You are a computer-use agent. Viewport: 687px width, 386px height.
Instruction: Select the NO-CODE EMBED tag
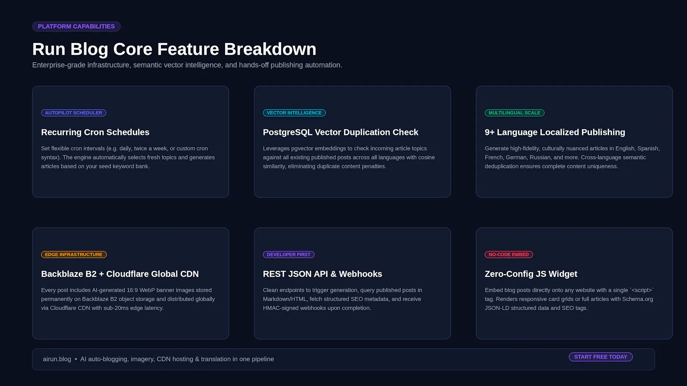pyautogui.click(x=509, y=254)
